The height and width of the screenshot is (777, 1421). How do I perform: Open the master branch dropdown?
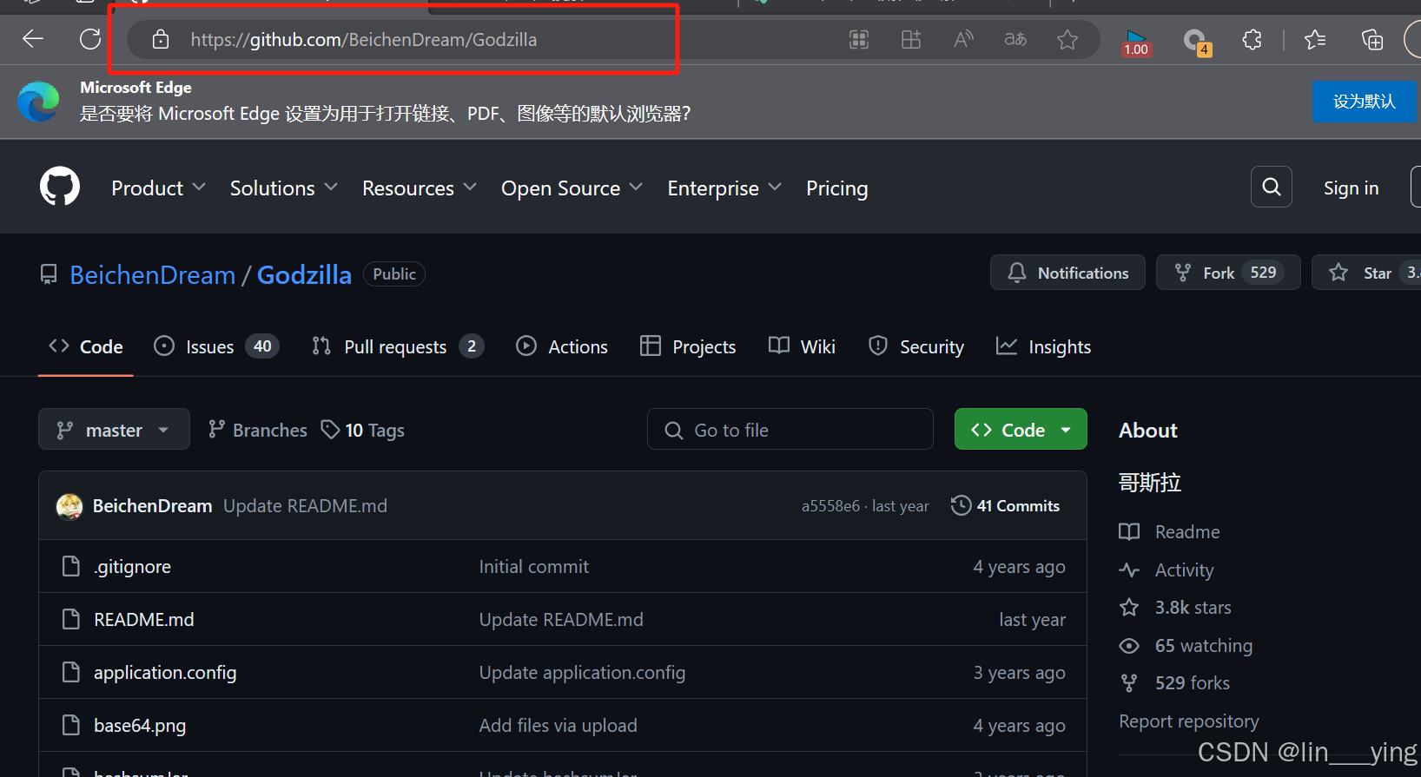pyautogui.click(x=114, y=429)
